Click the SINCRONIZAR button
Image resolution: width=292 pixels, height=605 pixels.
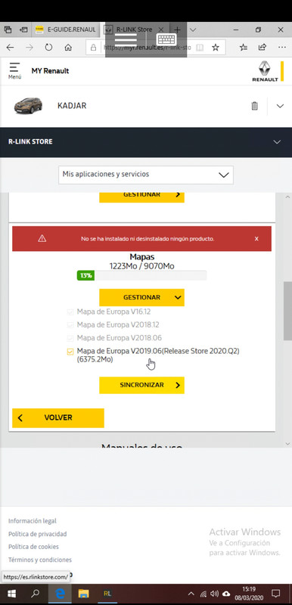(x=142, y=385)
